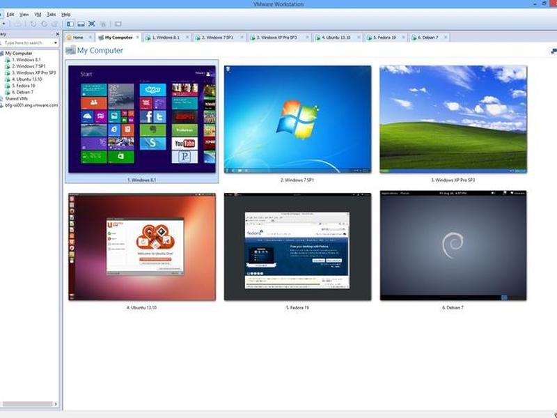This screenshot has width=557, height=418.
Task: Switch to the 4. Ubuntu 13.10 tab
Action: point(336,38)
